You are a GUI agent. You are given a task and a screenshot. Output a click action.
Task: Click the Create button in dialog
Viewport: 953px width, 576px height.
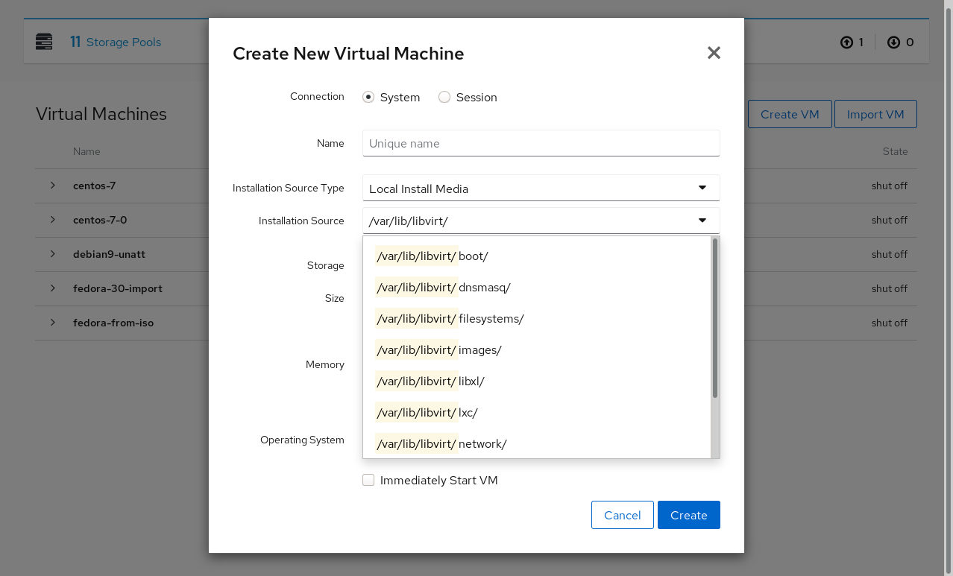click(688, 515)
